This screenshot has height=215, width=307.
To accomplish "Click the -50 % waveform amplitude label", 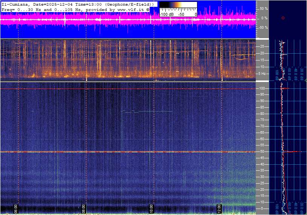I will point(263,28).
